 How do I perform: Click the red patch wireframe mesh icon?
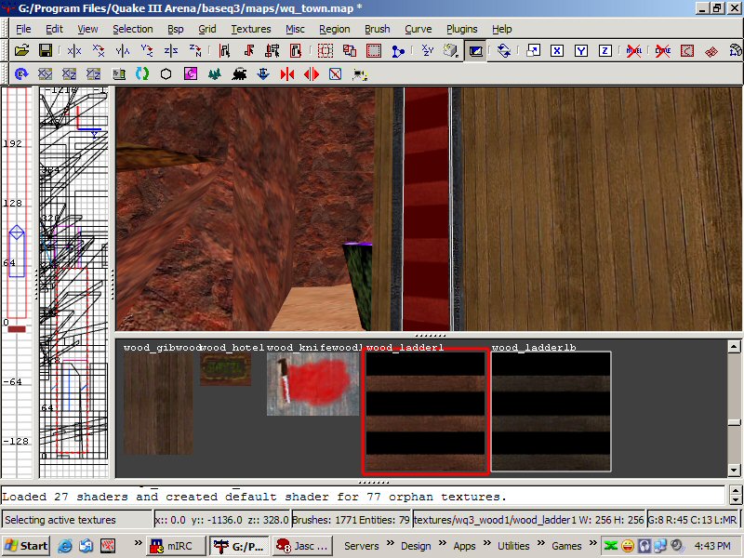[711, 50]
